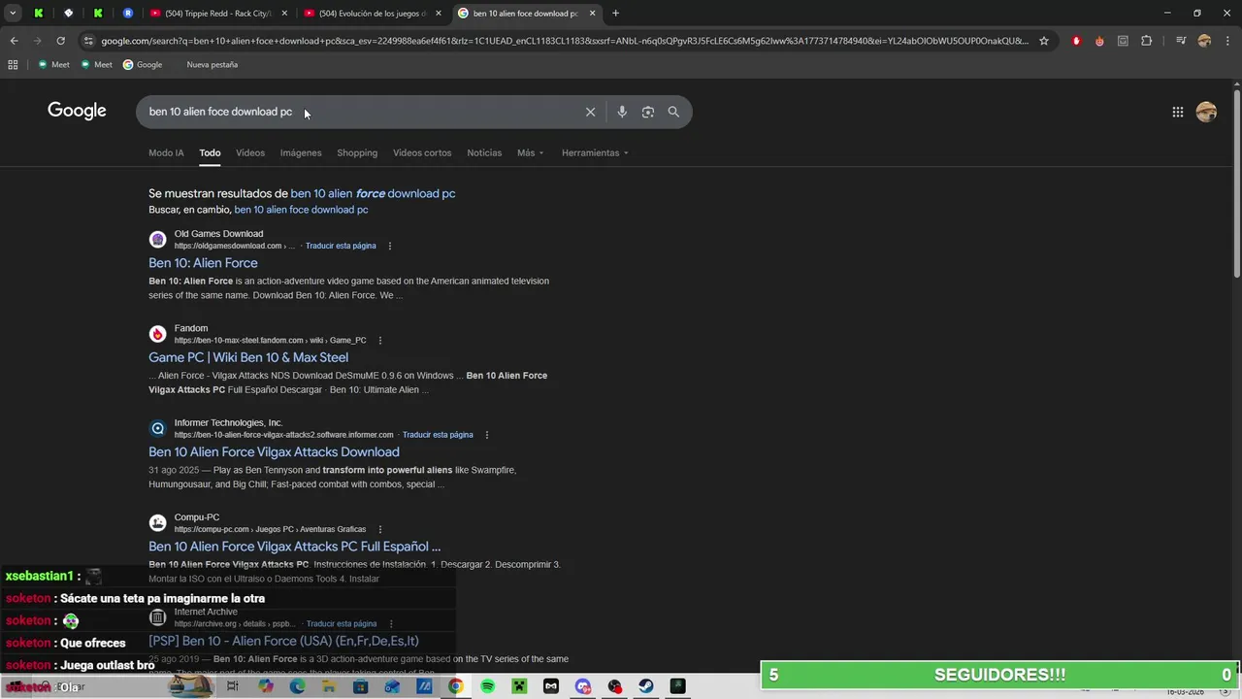Open options menu for Old Games Download result
This screenshot has width=1242, height=699.
390,246
